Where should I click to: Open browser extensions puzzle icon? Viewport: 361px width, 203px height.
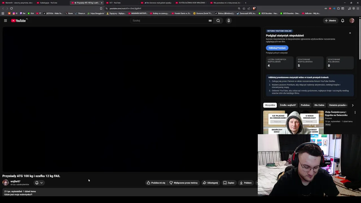[338, 8]
